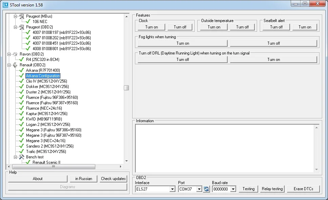Click the green checkmark beside 106 NEC

28,21
